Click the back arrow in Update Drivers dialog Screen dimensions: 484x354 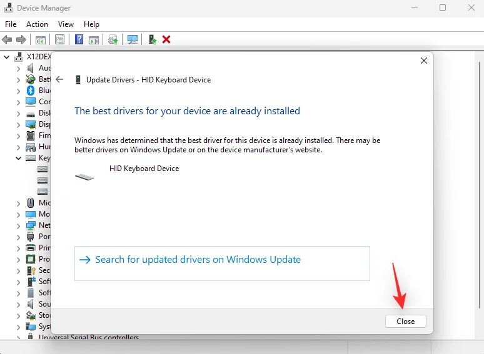(59, 79)
